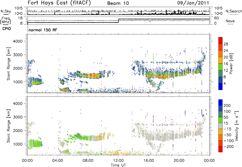Click the "Time UT" axis label
The height and width of the screenshot is (167, 242).
coord(118,165)
